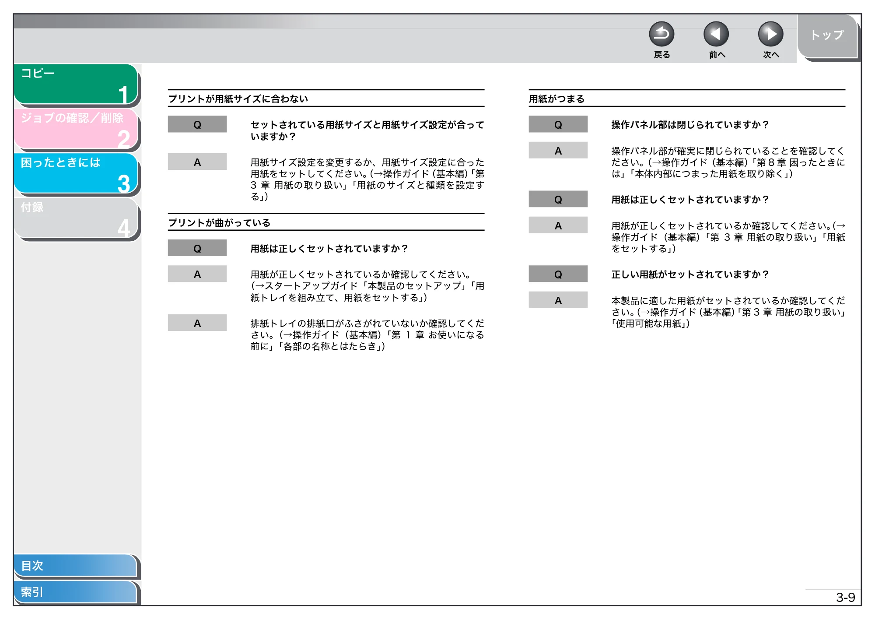Click question セットされている用紙サイズと用紙サイズ設定が合って
The height and width of the screenshot is (619, 875).
367,125
